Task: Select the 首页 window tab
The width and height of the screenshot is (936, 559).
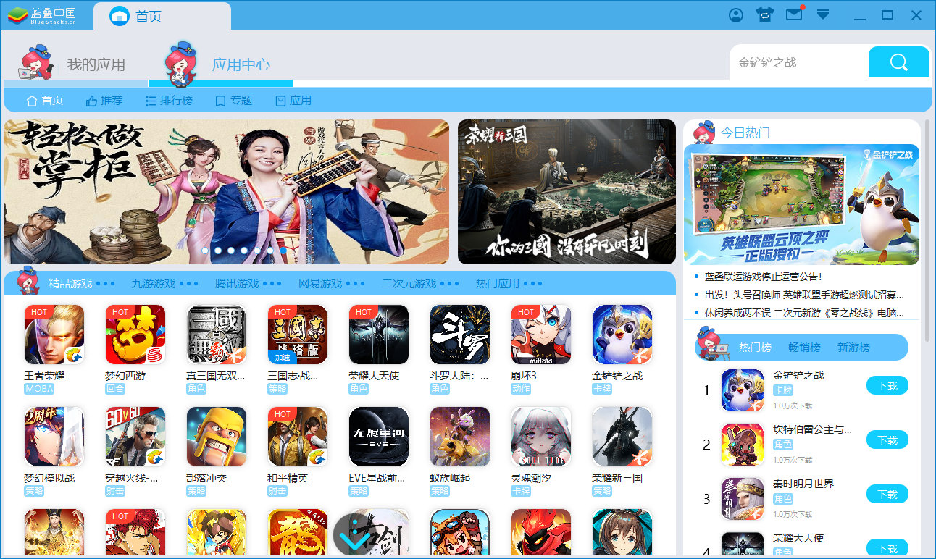Action: [162, 16]
